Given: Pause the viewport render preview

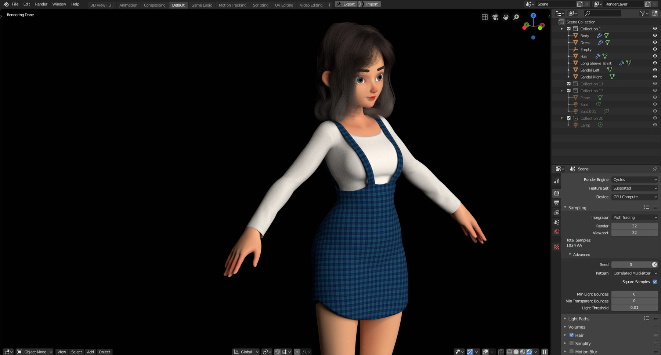Looking at the screenshot, I should point(545,352).
